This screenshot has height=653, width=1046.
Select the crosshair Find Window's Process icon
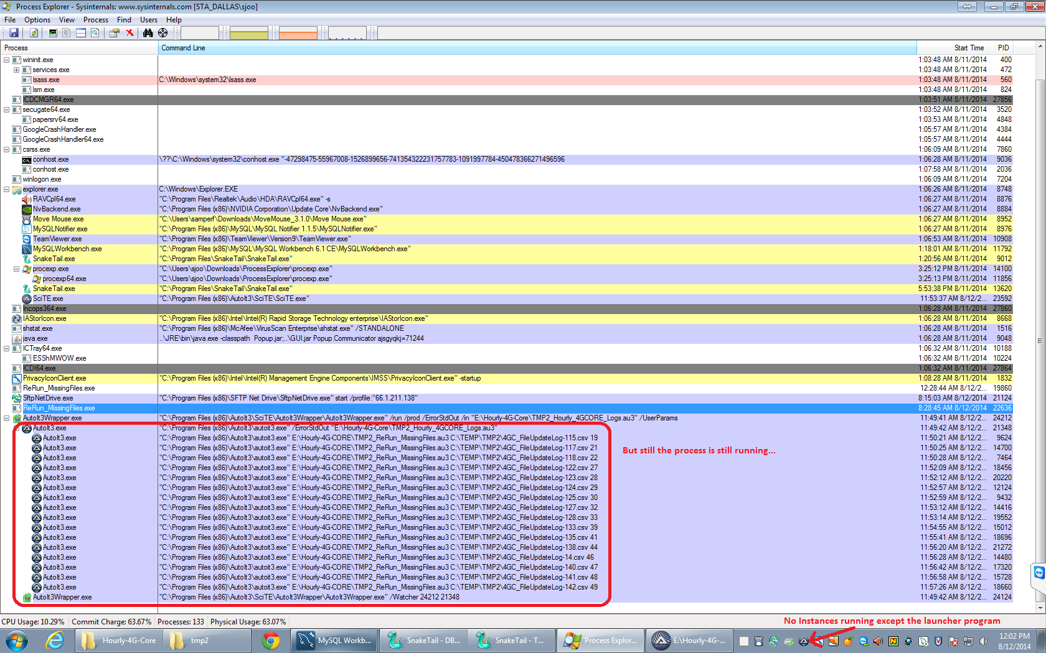click(x=163, y=33)
